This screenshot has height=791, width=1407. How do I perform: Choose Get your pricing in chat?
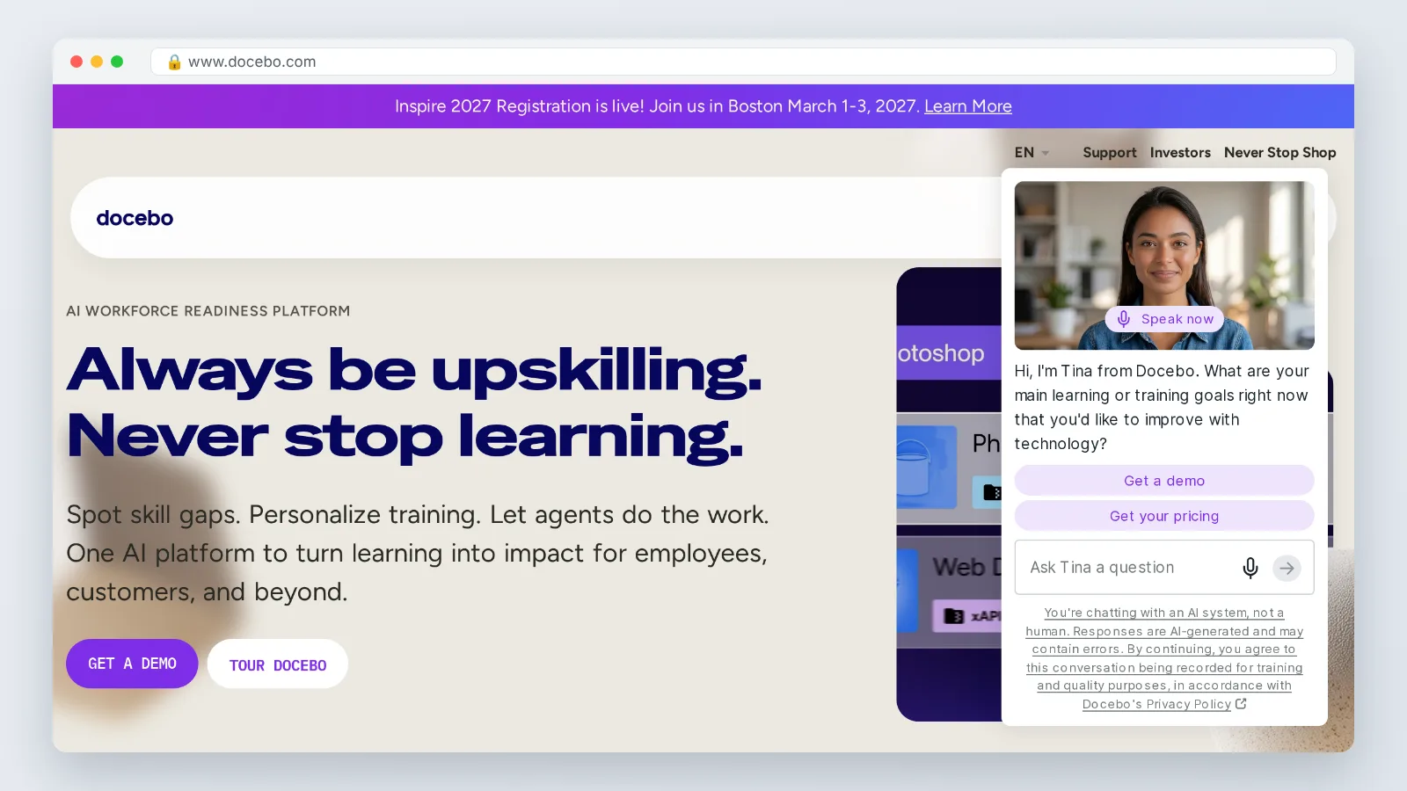coord(1164,516)
